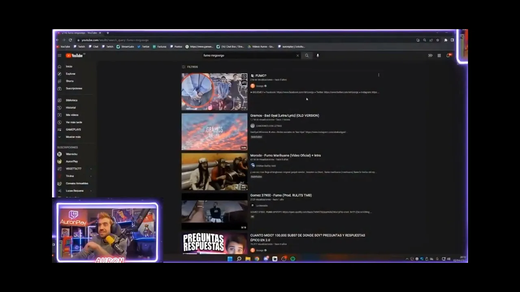Viewport: 520px width, 292px height.
Task: Open the Twitter bookmark
Action: tap(143, 47)
